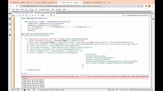Viewport: 163px width, 91px height.
Task: Click Ln 51, Col 90 in status bar
Action: point(123,90)
